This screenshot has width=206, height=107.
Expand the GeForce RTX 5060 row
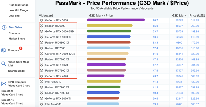pos(42,20)
